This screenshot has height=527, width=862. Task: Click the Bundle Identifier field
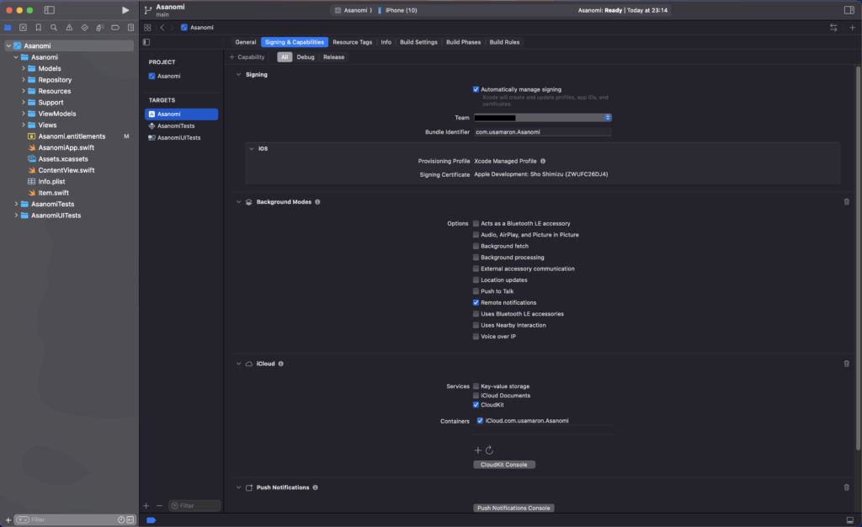(542, 132)
